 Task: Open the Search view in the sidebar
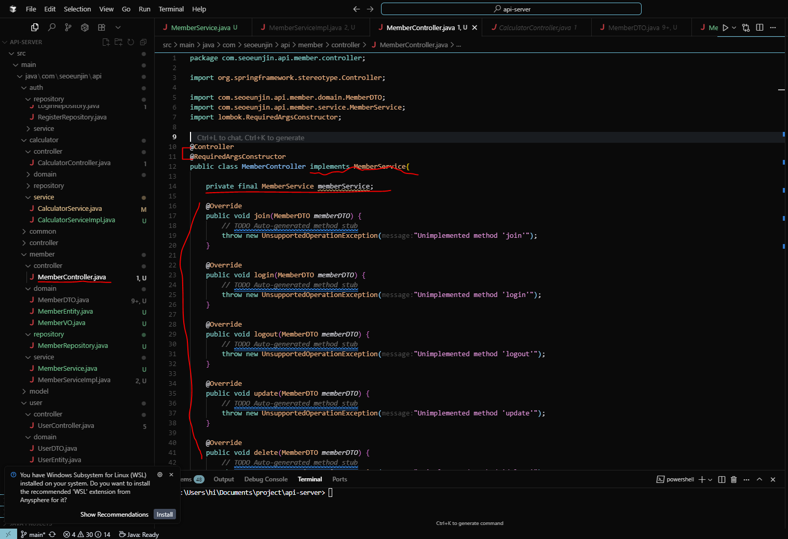51,27
